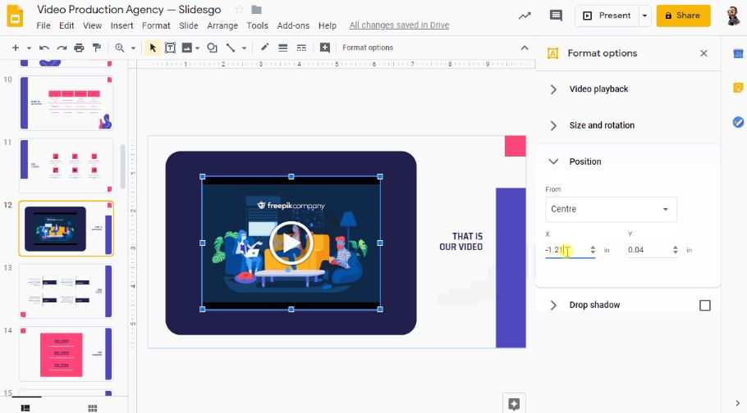Viewport: 747px width, 413px height.
Task: Adjust X position stepper arrows
Action: [x=593, y=250]
